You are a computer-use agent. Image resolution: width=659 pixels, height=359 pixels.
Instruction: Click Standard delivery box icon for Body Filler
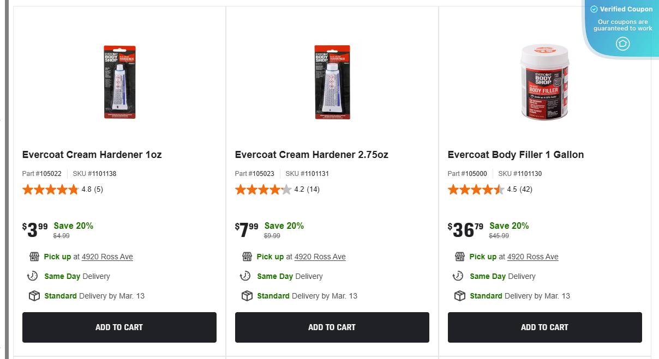coord(460,296)
